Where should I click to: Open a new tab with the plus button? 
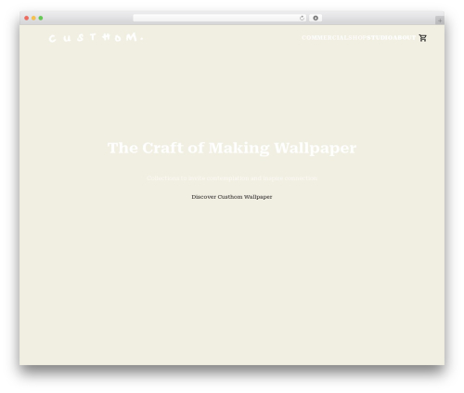click(x=440, y=20)
